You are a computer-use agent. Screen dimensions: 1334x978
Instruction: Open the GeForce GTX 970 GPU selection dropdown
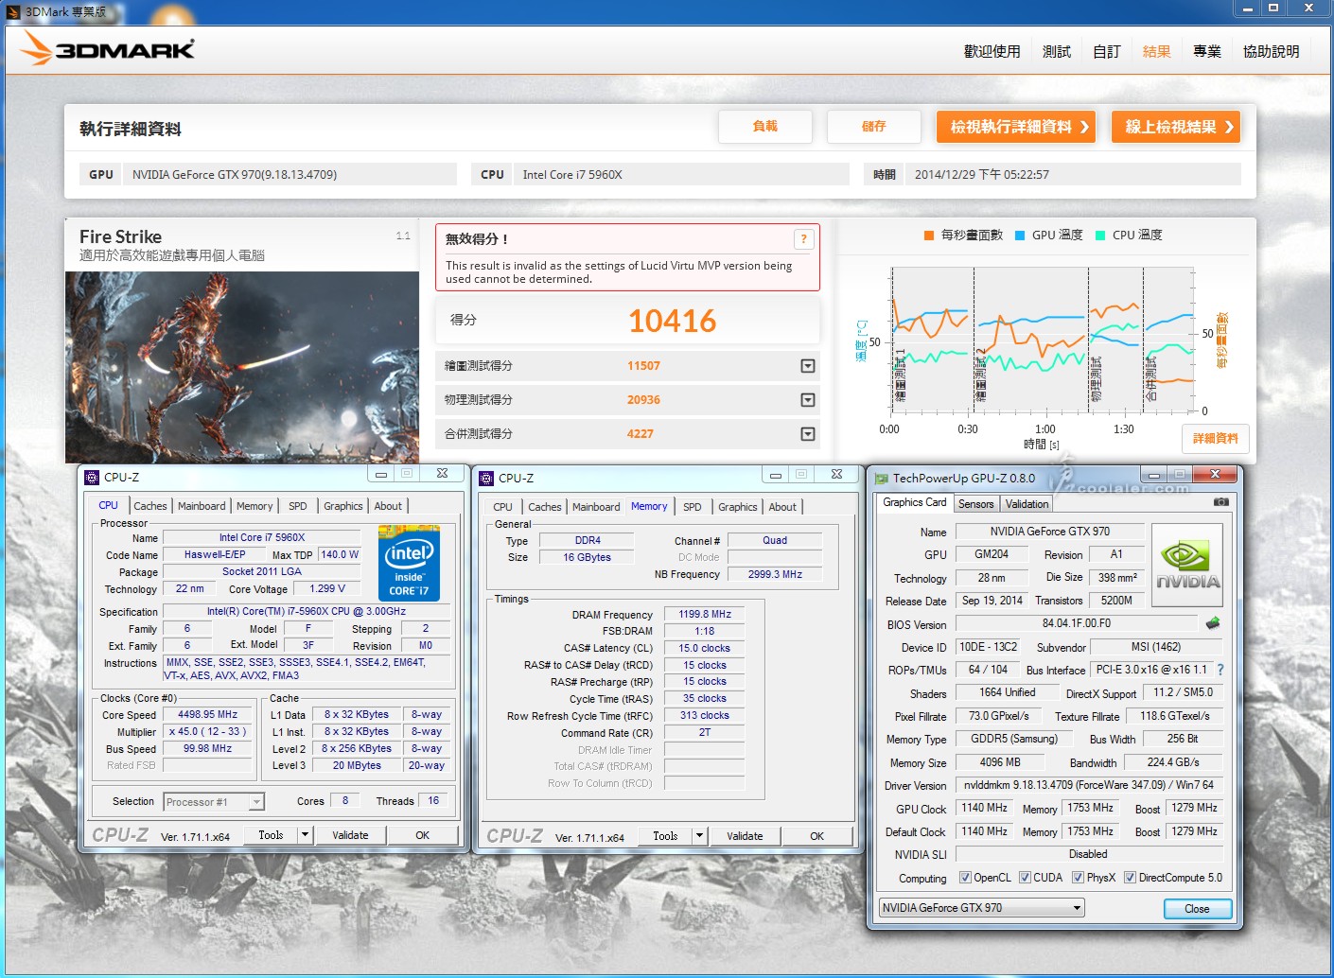click(x=1076, y=908)
